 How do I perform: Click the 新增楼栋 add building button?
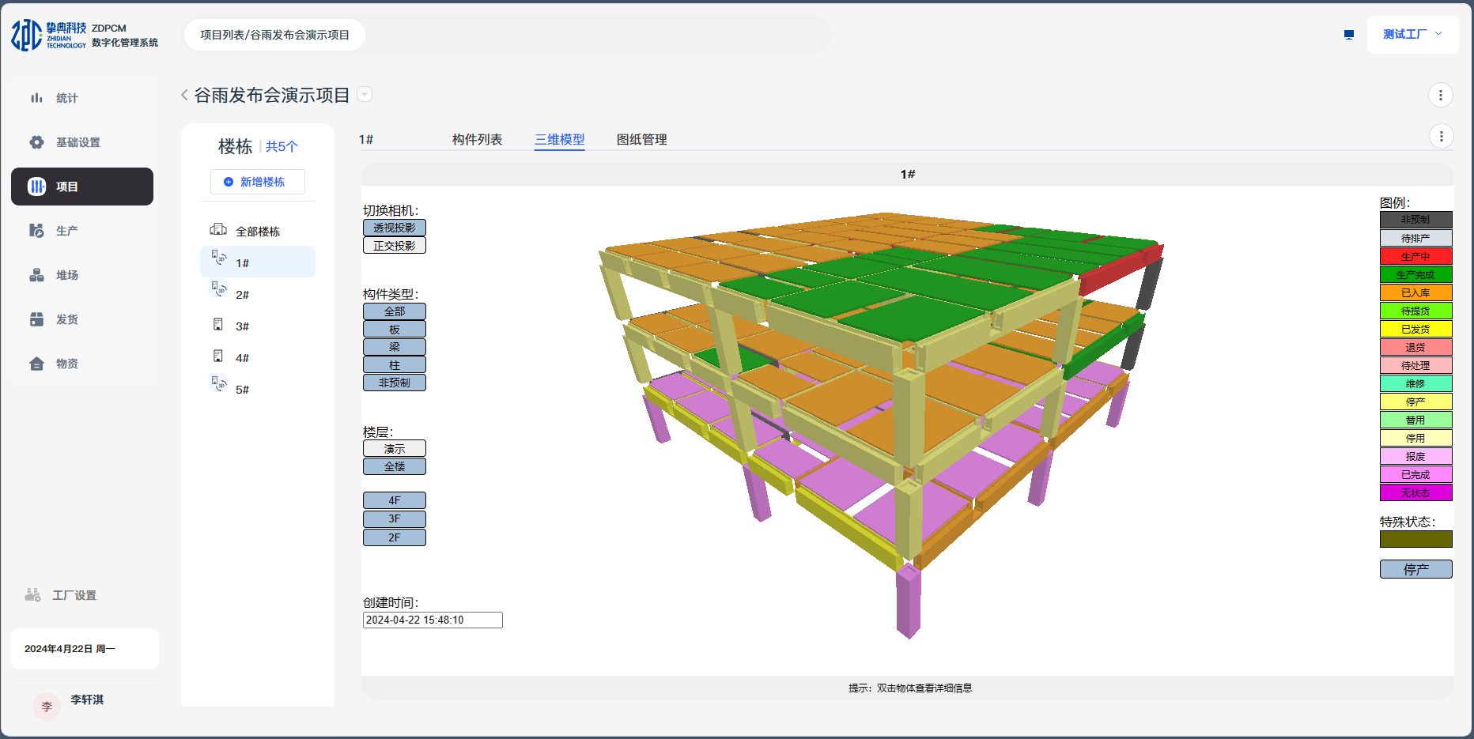coord(257,182)
